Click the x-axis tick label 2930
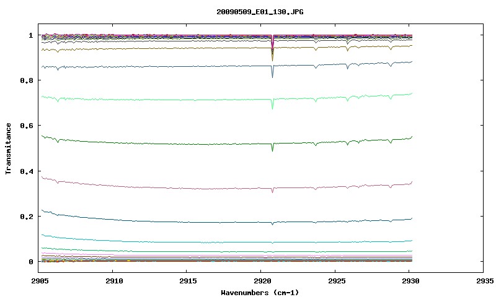496x297 pixels. [x=410, y=281]
